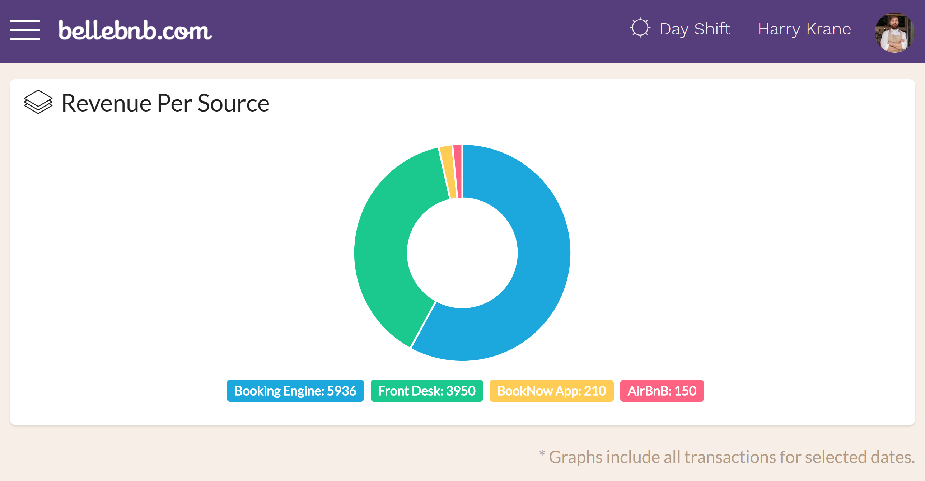Toggle the BookNow App: 210 legend badge
The height and width of the screenshot is (481, 925).
tap(551, 391)
